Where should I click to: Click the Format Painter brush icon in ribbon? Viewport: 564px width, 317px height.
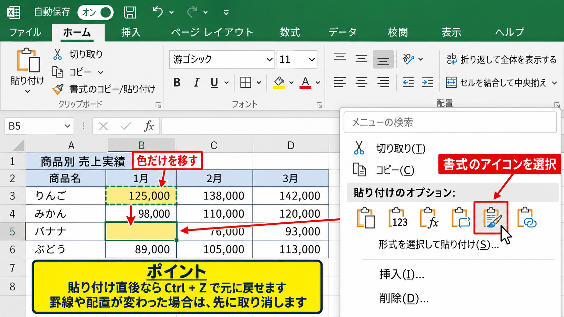58,89
